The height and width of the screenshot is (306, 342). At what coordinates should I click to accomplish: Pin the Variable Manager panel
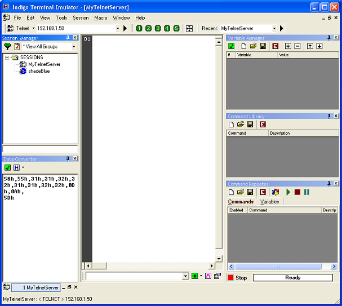329,38
